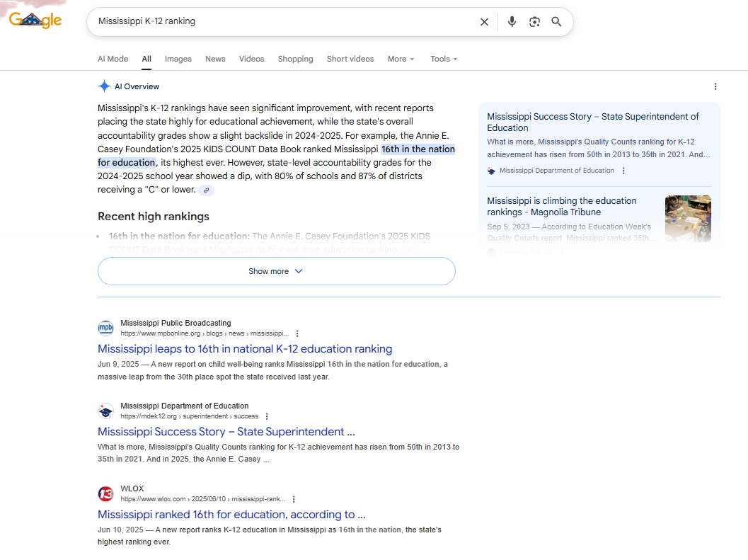Open 'Mississippi leaps to 16th' result link
This screenshot has height=560, width=748.
click(x=245, y=349)
